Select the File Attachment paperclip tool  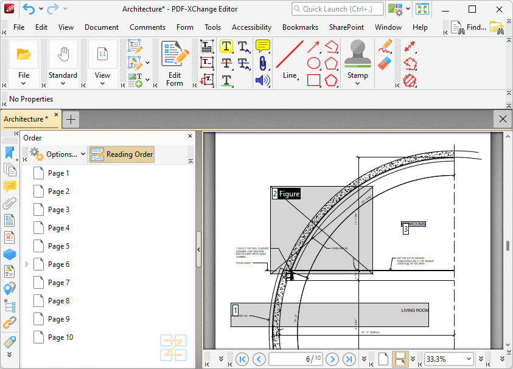[x=263, y=63]
